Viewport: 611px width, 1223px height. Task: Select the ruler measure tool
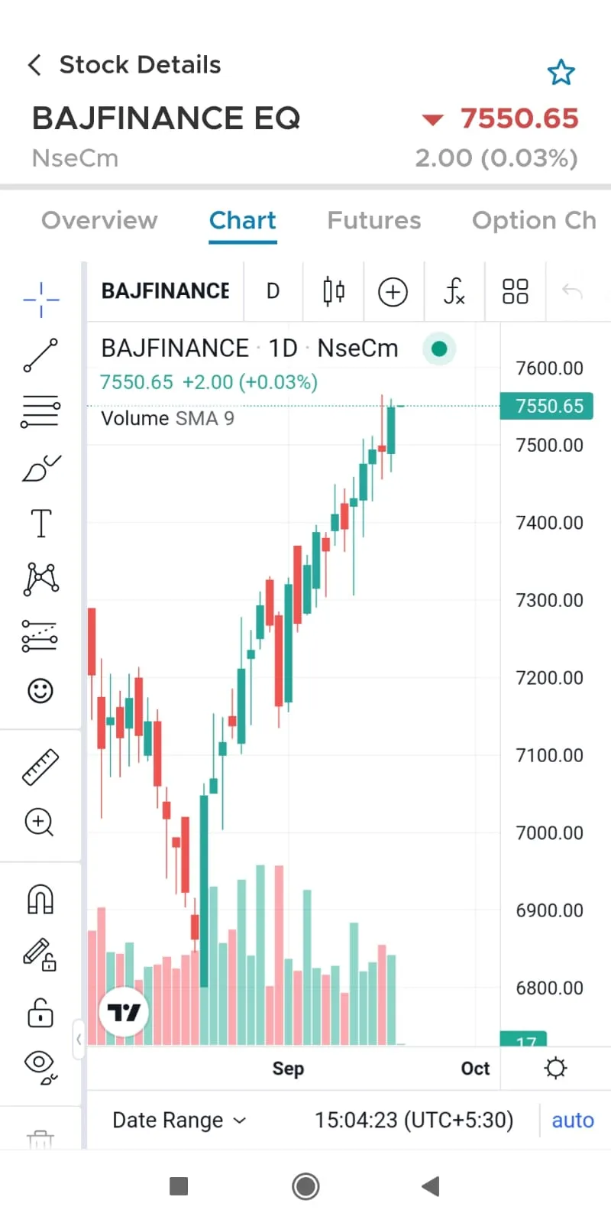[x=40, y=767]
